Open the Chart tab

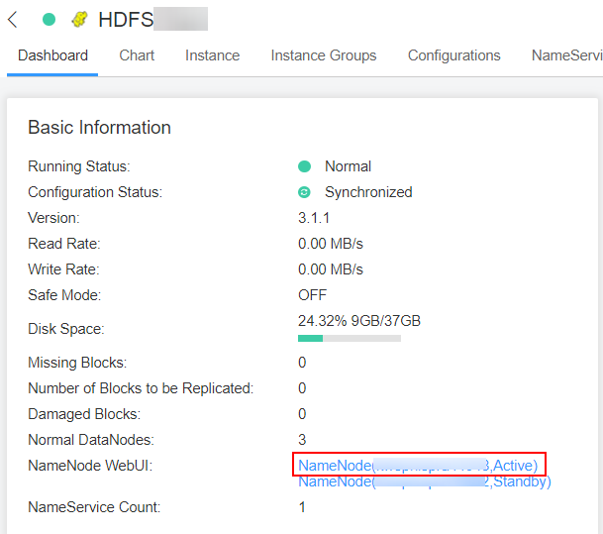pos(137,55)
